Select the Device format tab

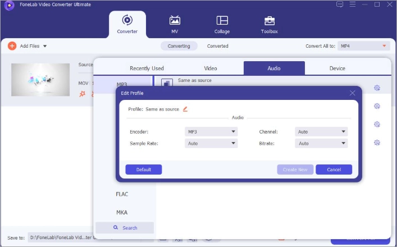[337, 68]
